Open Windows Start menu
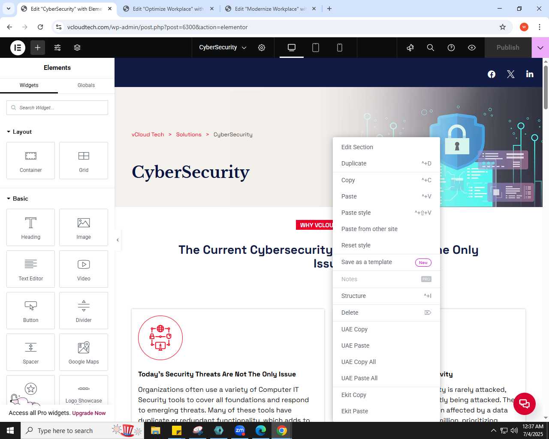This screenshot has width=549, height=439. pyautogui.click(x=10, y=430)
